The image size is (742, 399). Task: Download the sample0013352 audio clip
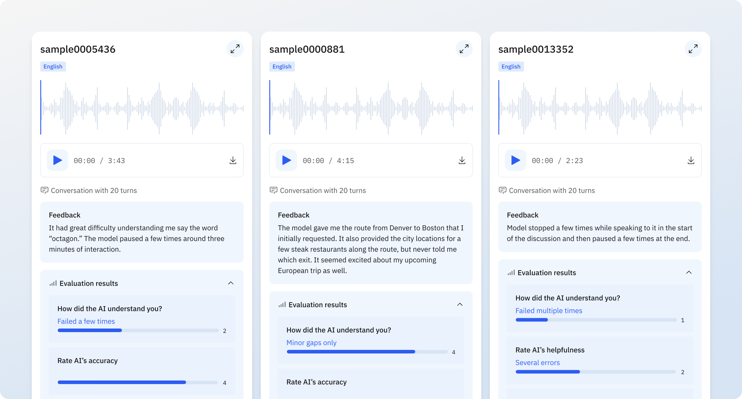[691, 161]
